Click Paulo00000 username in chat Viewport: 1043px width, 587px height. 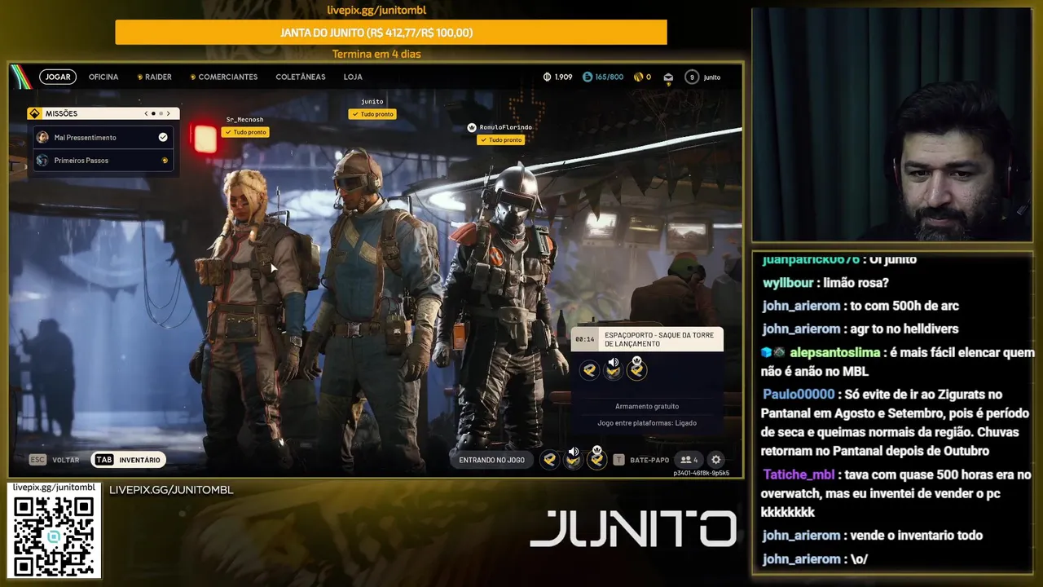799,394
